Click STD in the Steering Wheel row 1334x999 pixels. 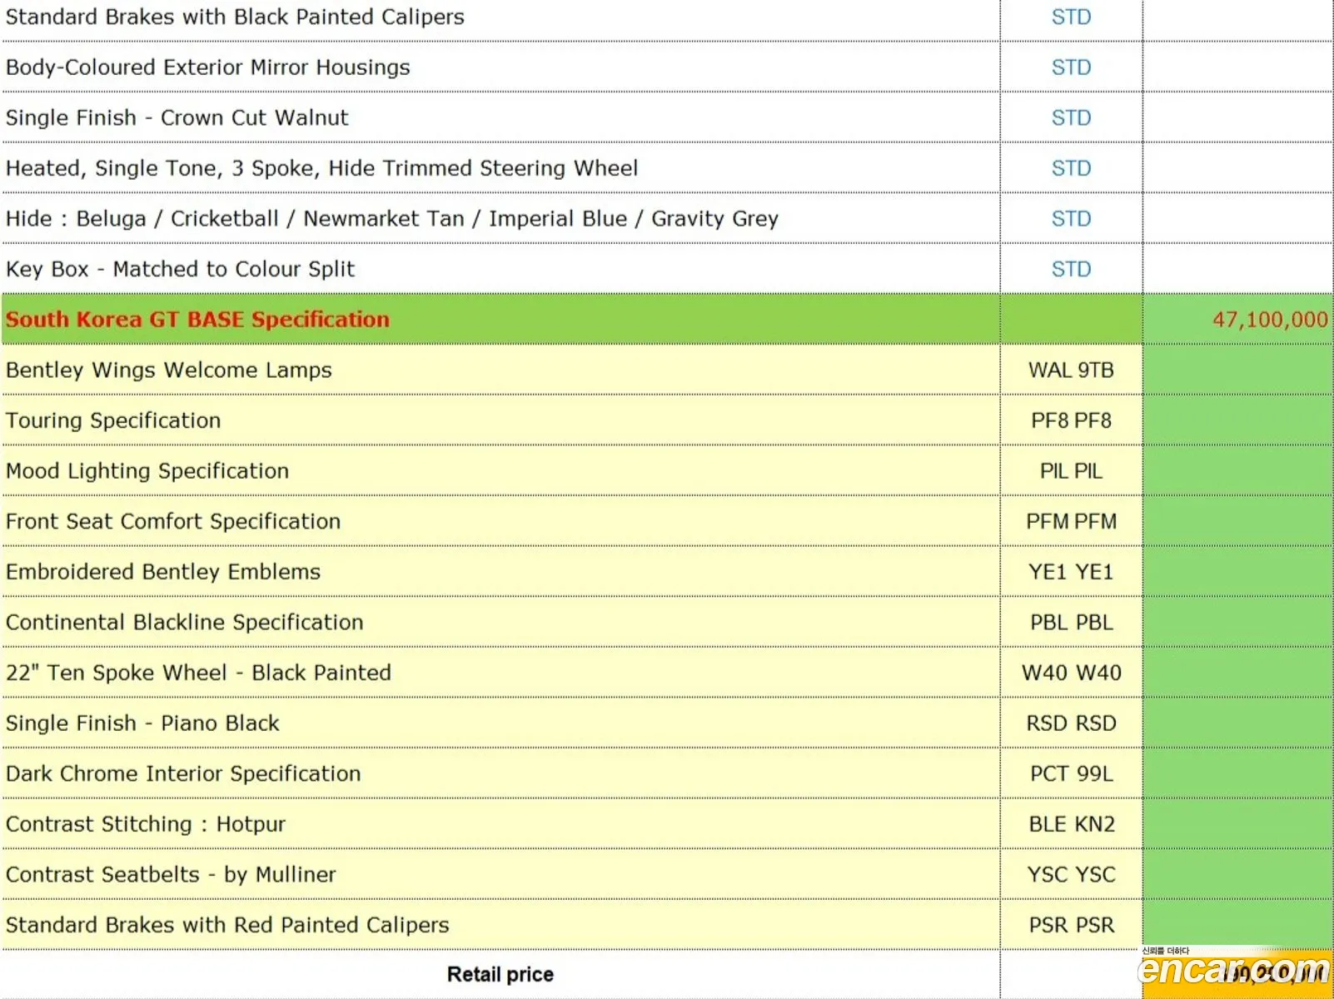tap(1071, 168)
